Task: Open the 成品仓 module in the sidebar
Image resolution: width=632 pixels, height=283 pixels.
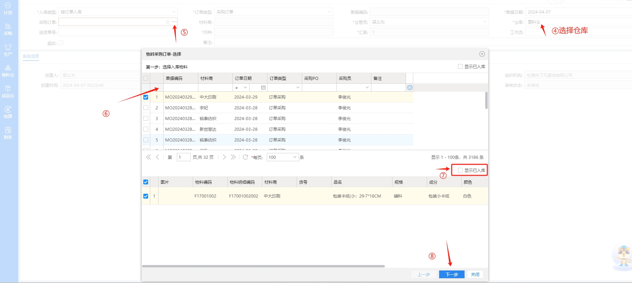Action: [x=8, y=92]
